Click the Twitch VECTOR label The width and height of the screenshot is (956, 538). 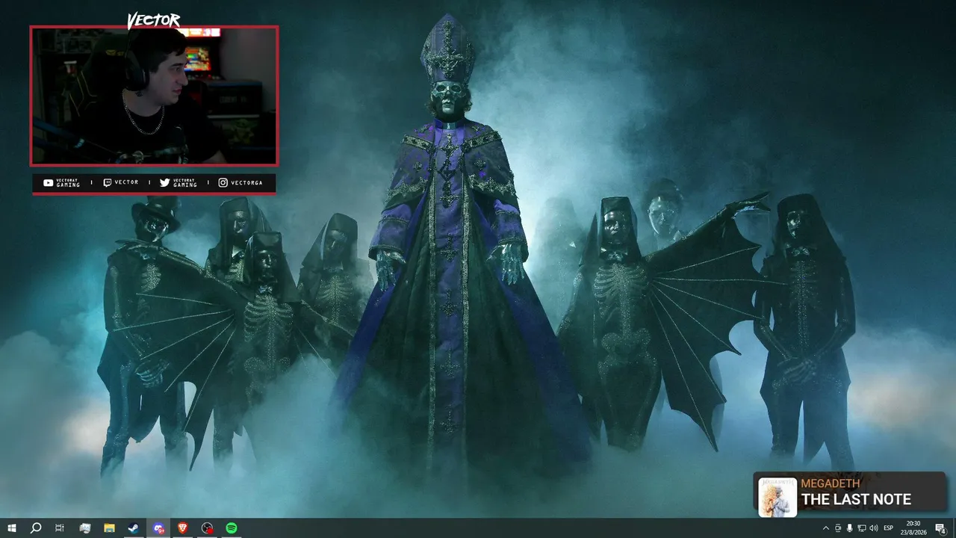(120, 182)
